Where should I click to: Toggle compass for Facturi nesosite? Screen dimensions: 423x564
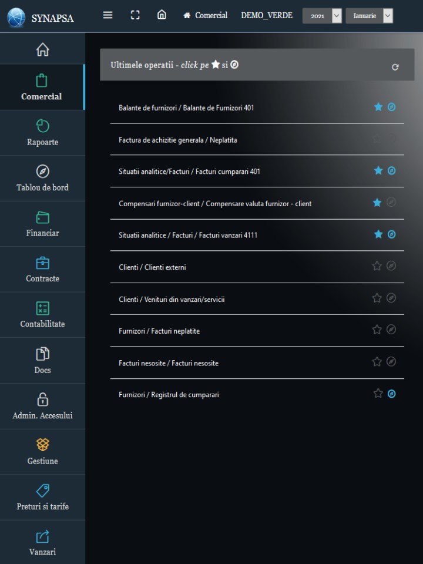[391, 361]
